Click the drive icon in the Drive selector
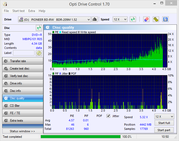This screenshot has width=179, height=141. tap(21, 19)
